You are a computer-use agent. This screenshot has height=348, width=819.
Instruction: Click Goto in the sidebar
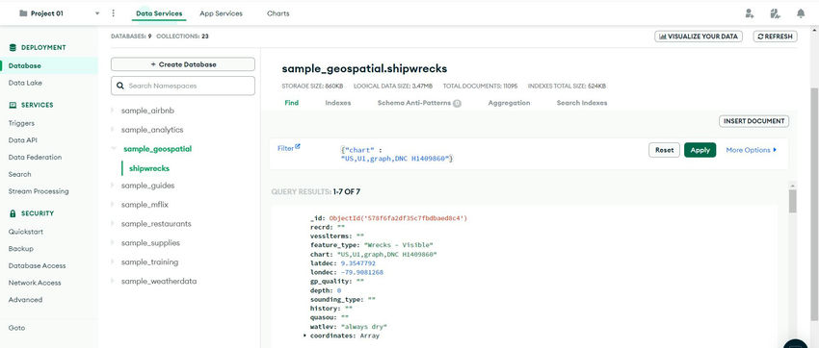click(16, 328)
